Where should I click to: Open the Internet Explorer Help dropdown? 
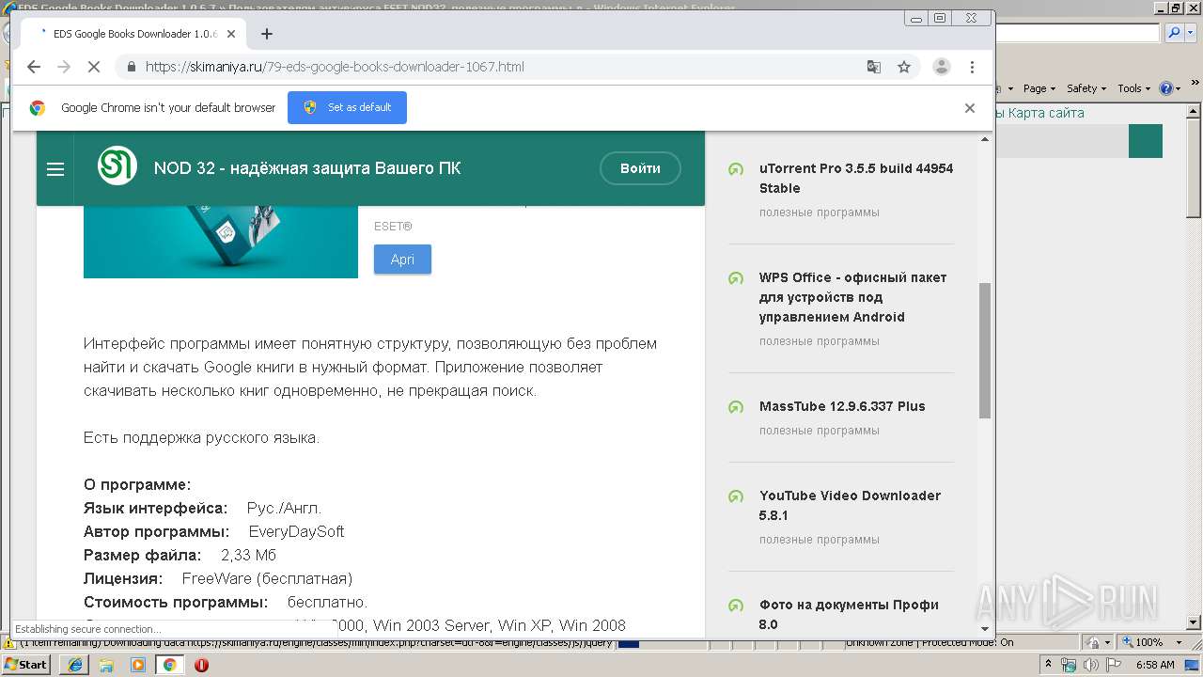coord(1170,88)
